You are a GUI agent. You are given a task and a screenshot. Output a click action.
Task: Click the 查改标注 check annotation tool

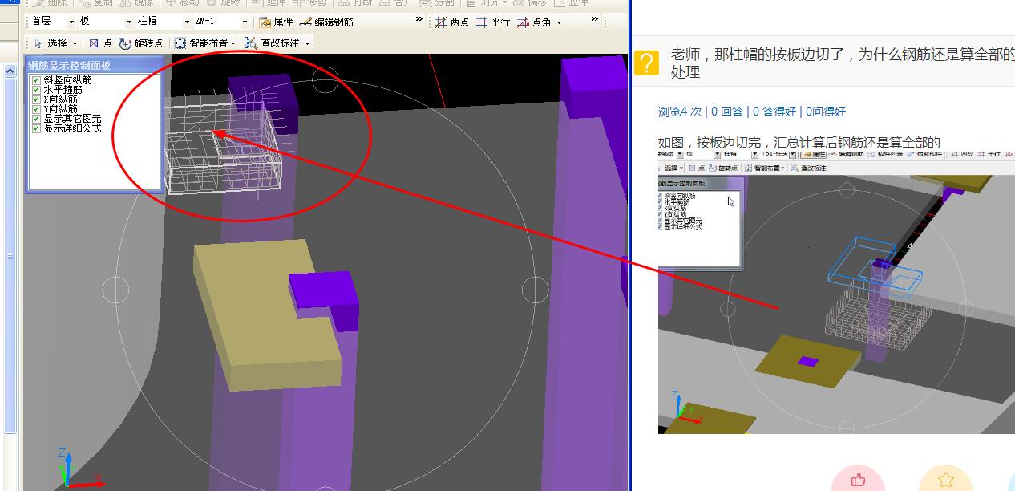pyautogui.click(x=273, y=43)
